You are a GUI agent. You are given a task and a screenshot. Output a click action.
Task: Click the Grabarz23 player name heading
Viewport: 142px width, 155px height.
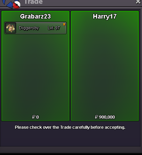(x=35, y=16)
